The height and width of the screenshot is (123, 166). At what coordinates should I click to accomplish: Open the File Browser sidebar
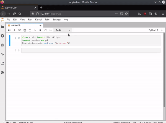click(2, 27)
